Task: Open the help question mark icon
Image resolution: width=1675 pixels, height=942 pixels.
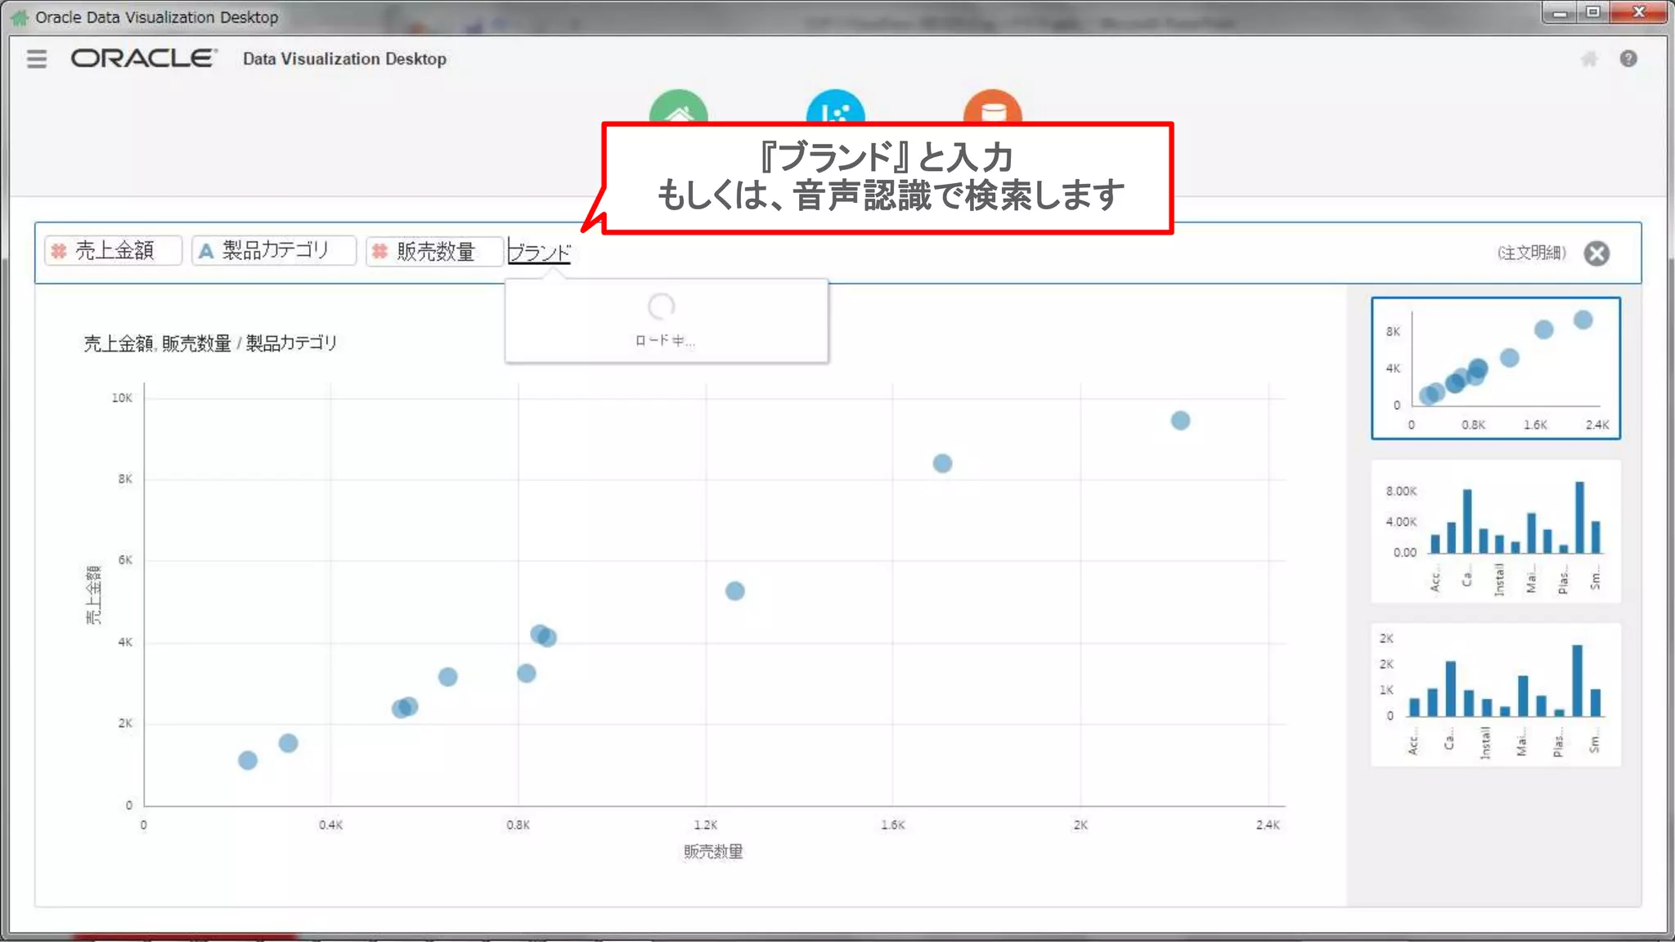Action: tap(1628, 59)
